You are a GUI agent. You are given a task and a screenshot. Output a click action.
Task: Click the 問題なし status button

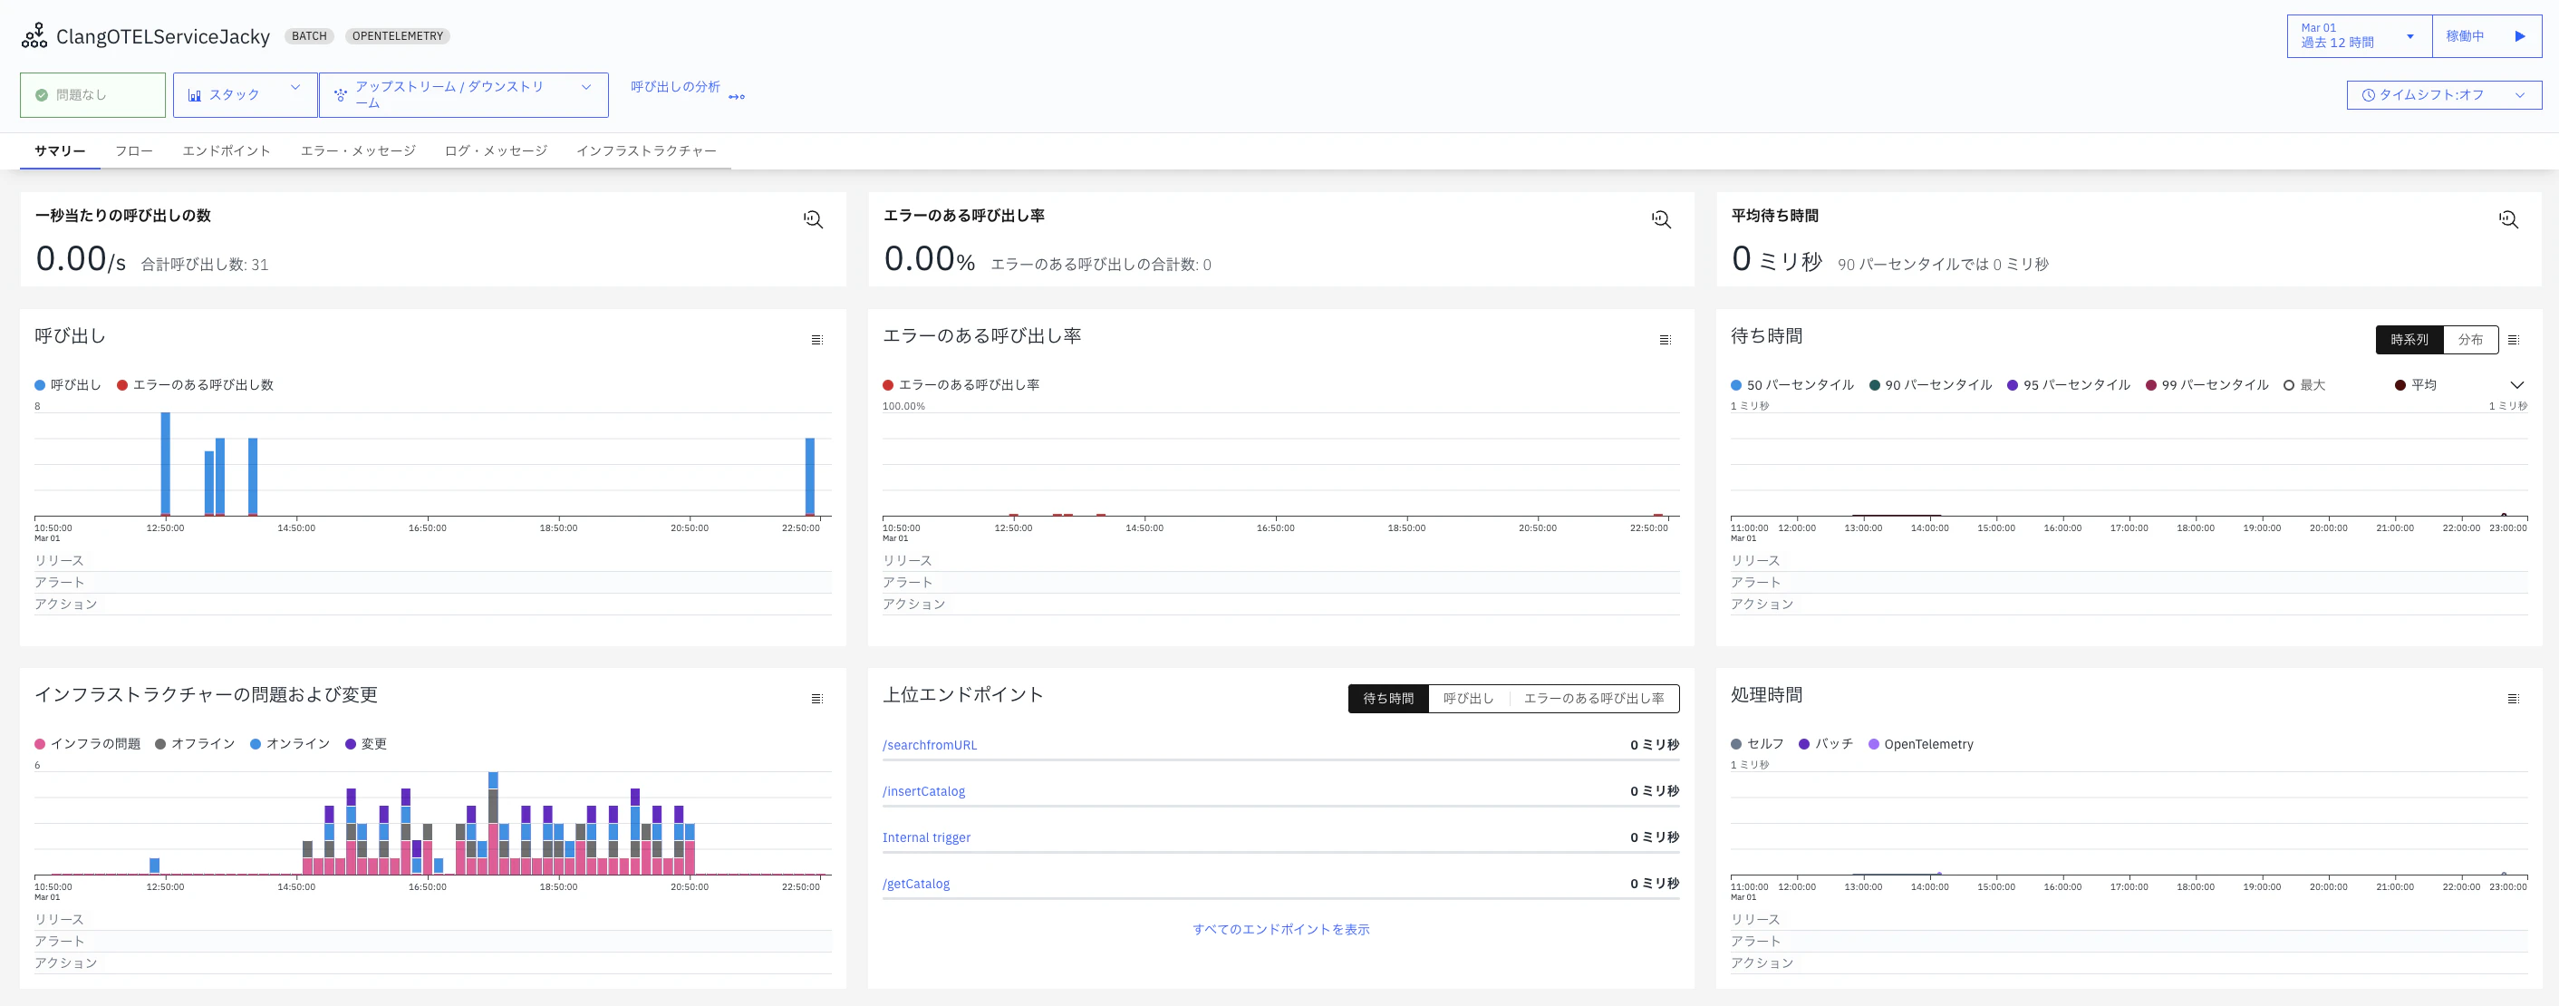point(92,95)
